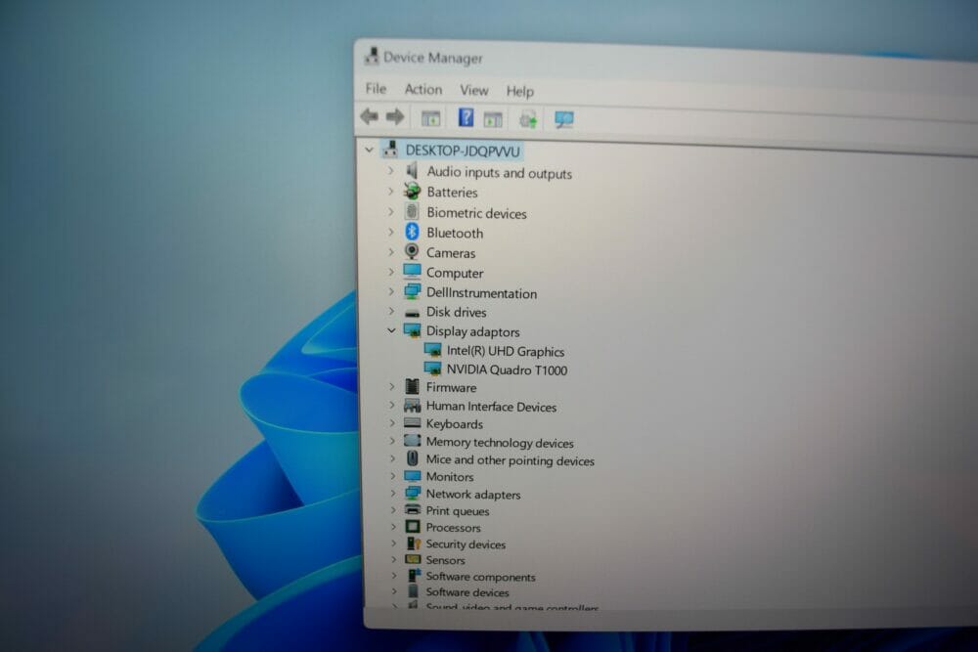
Task: Select the Security devices label
Action: (466, 544)
